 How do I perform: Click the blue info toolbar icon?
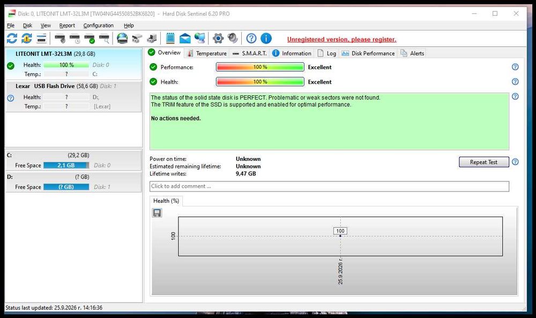point(266,38)
